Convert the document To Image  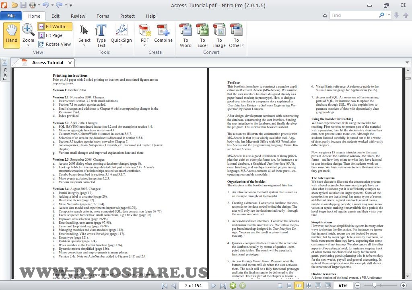coord(219,36)
